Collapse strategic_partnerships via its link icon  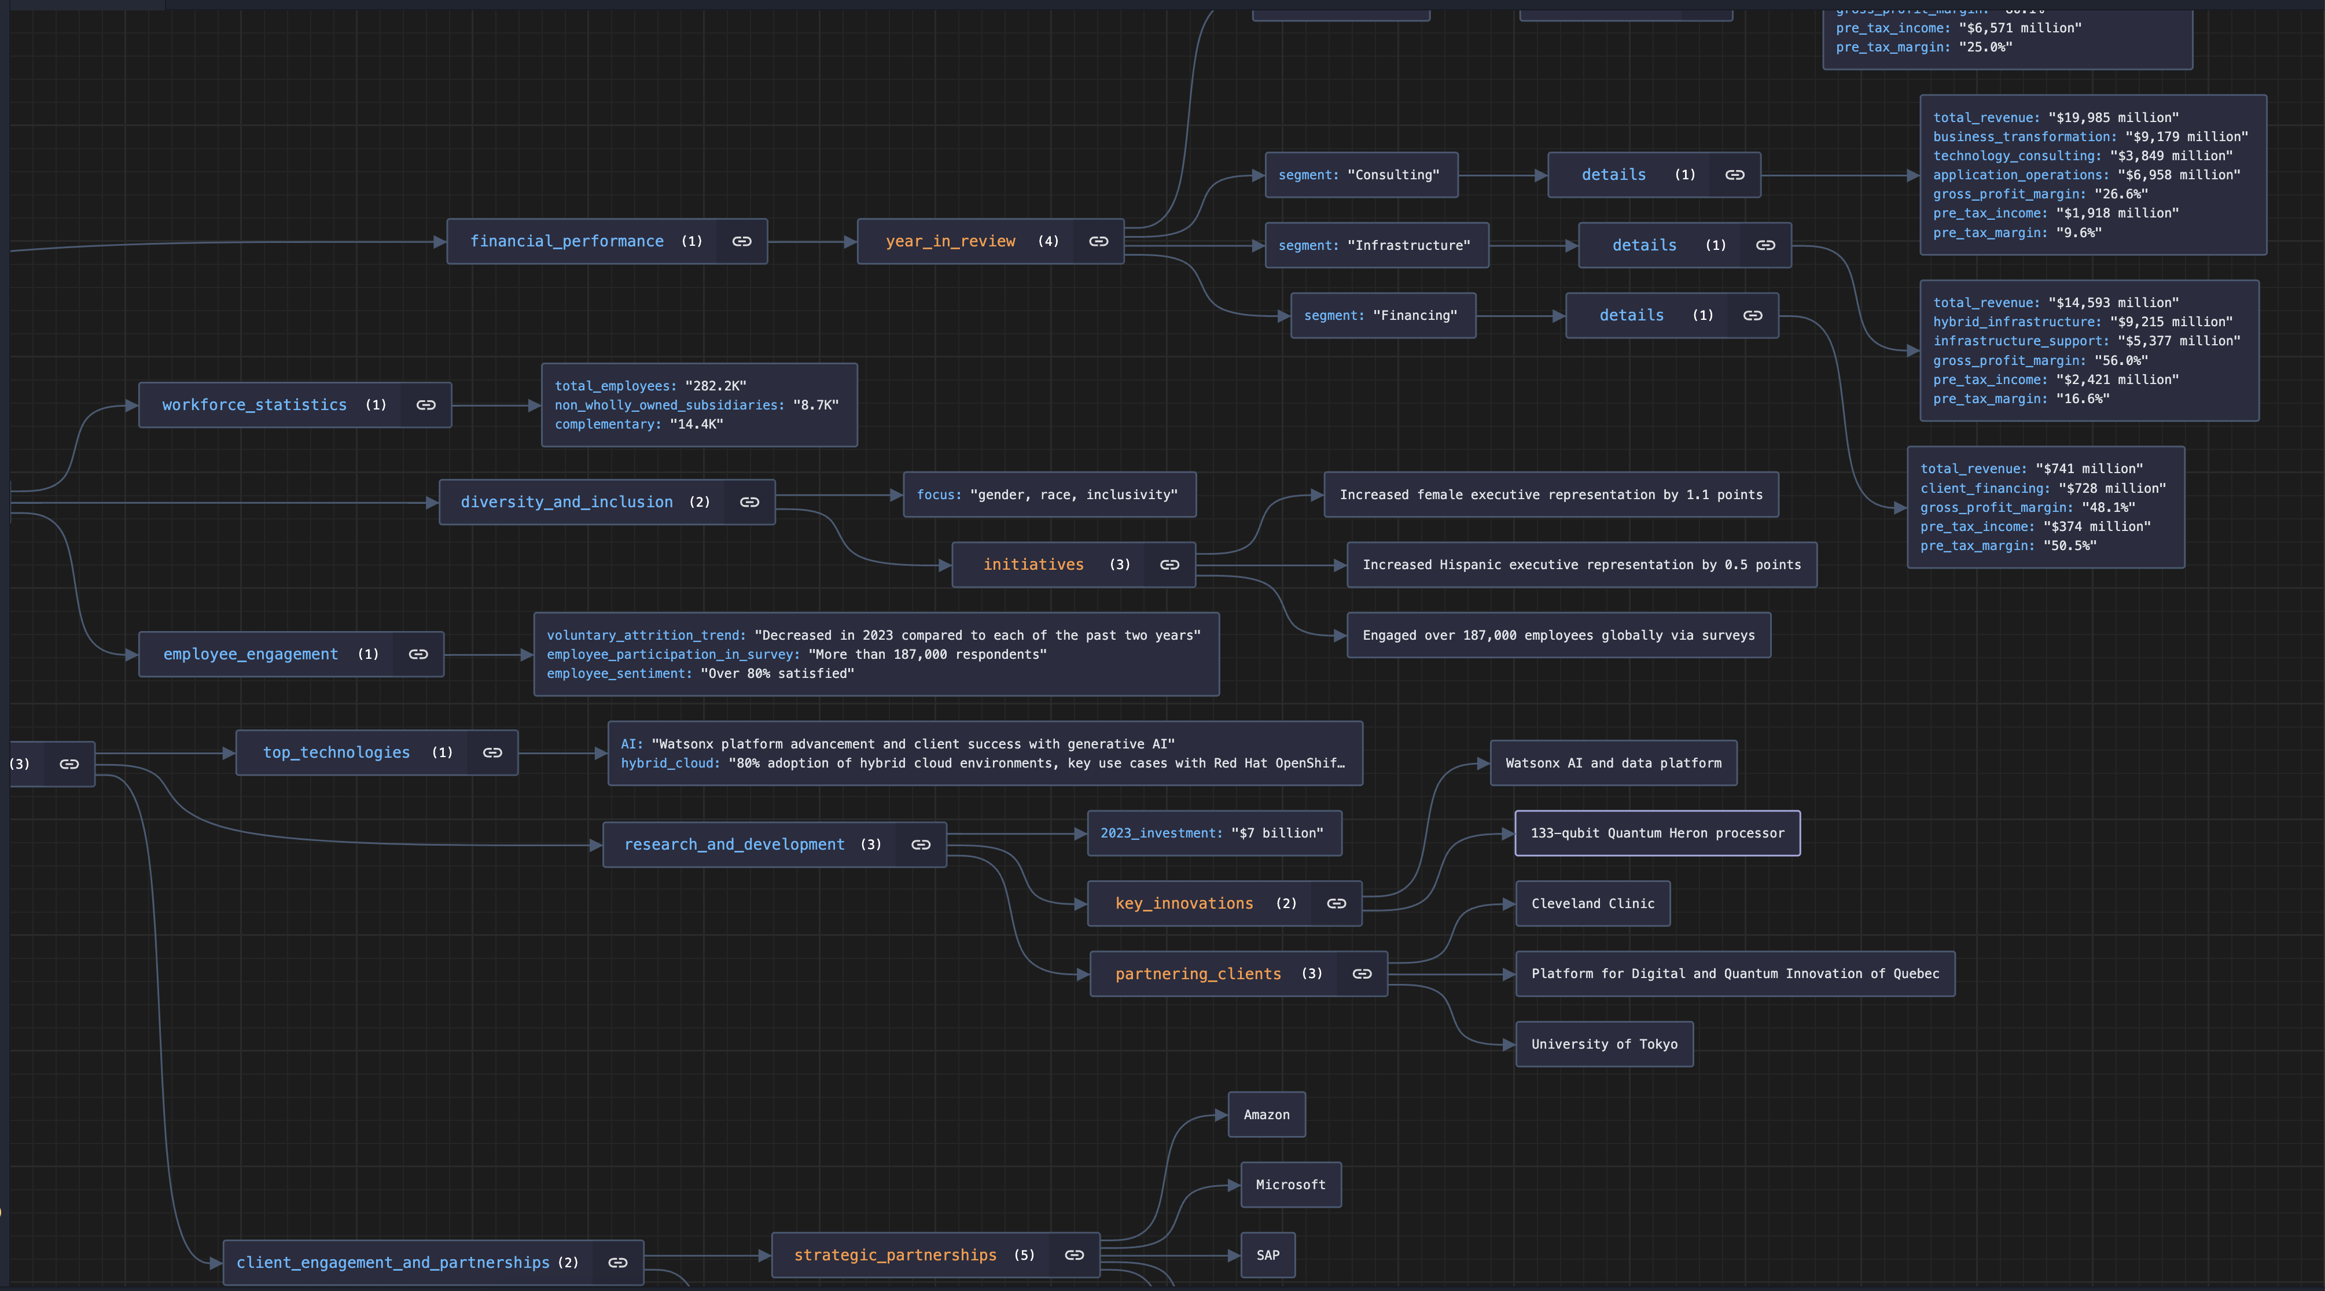pyautogui.click(x=1074, y=1256)
